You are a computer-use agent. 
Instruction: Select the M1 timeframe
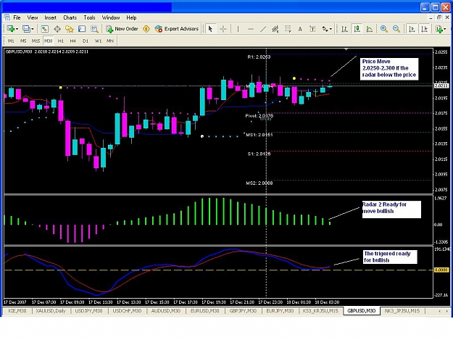11,41
